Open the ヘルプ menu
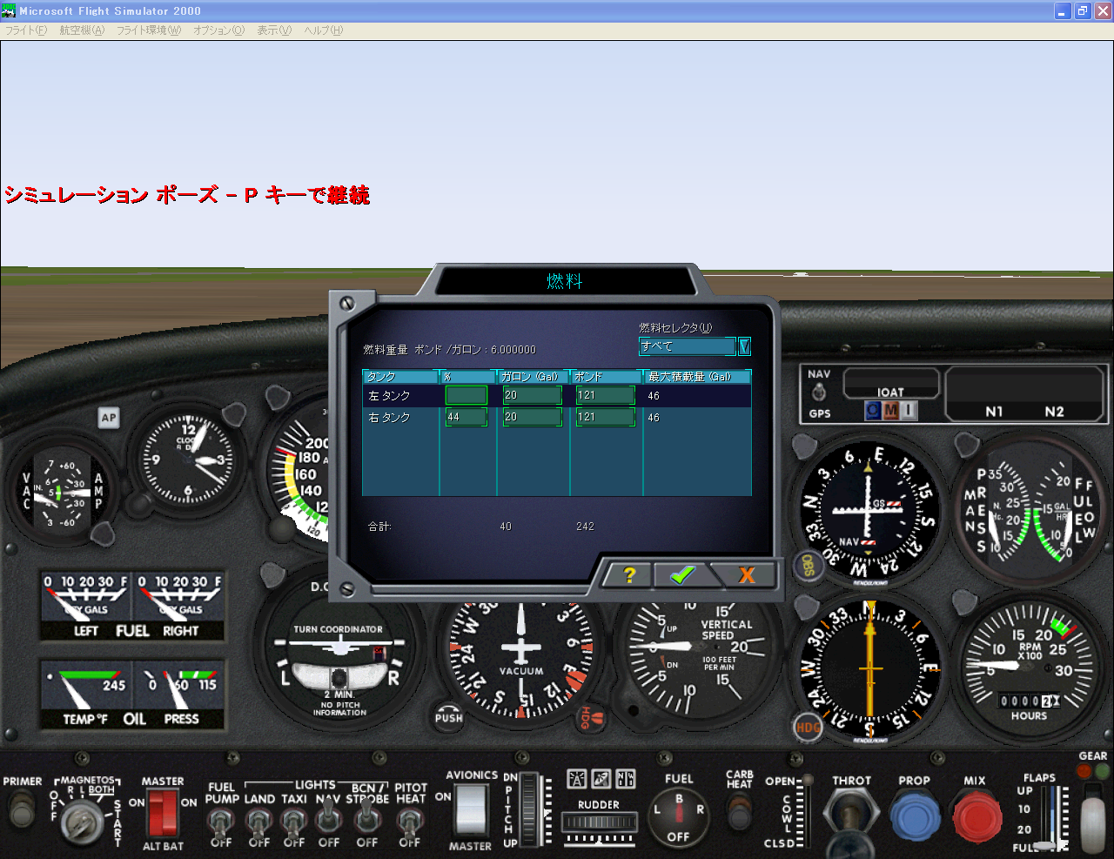1114x859 pixels. [323, 30]
